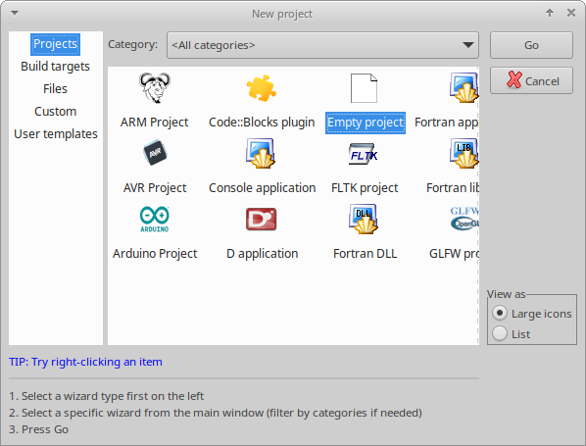Screen dimensions: 586x446
Task: Click the 'Code::Blocks plugin' label
Action: point(262,123)
